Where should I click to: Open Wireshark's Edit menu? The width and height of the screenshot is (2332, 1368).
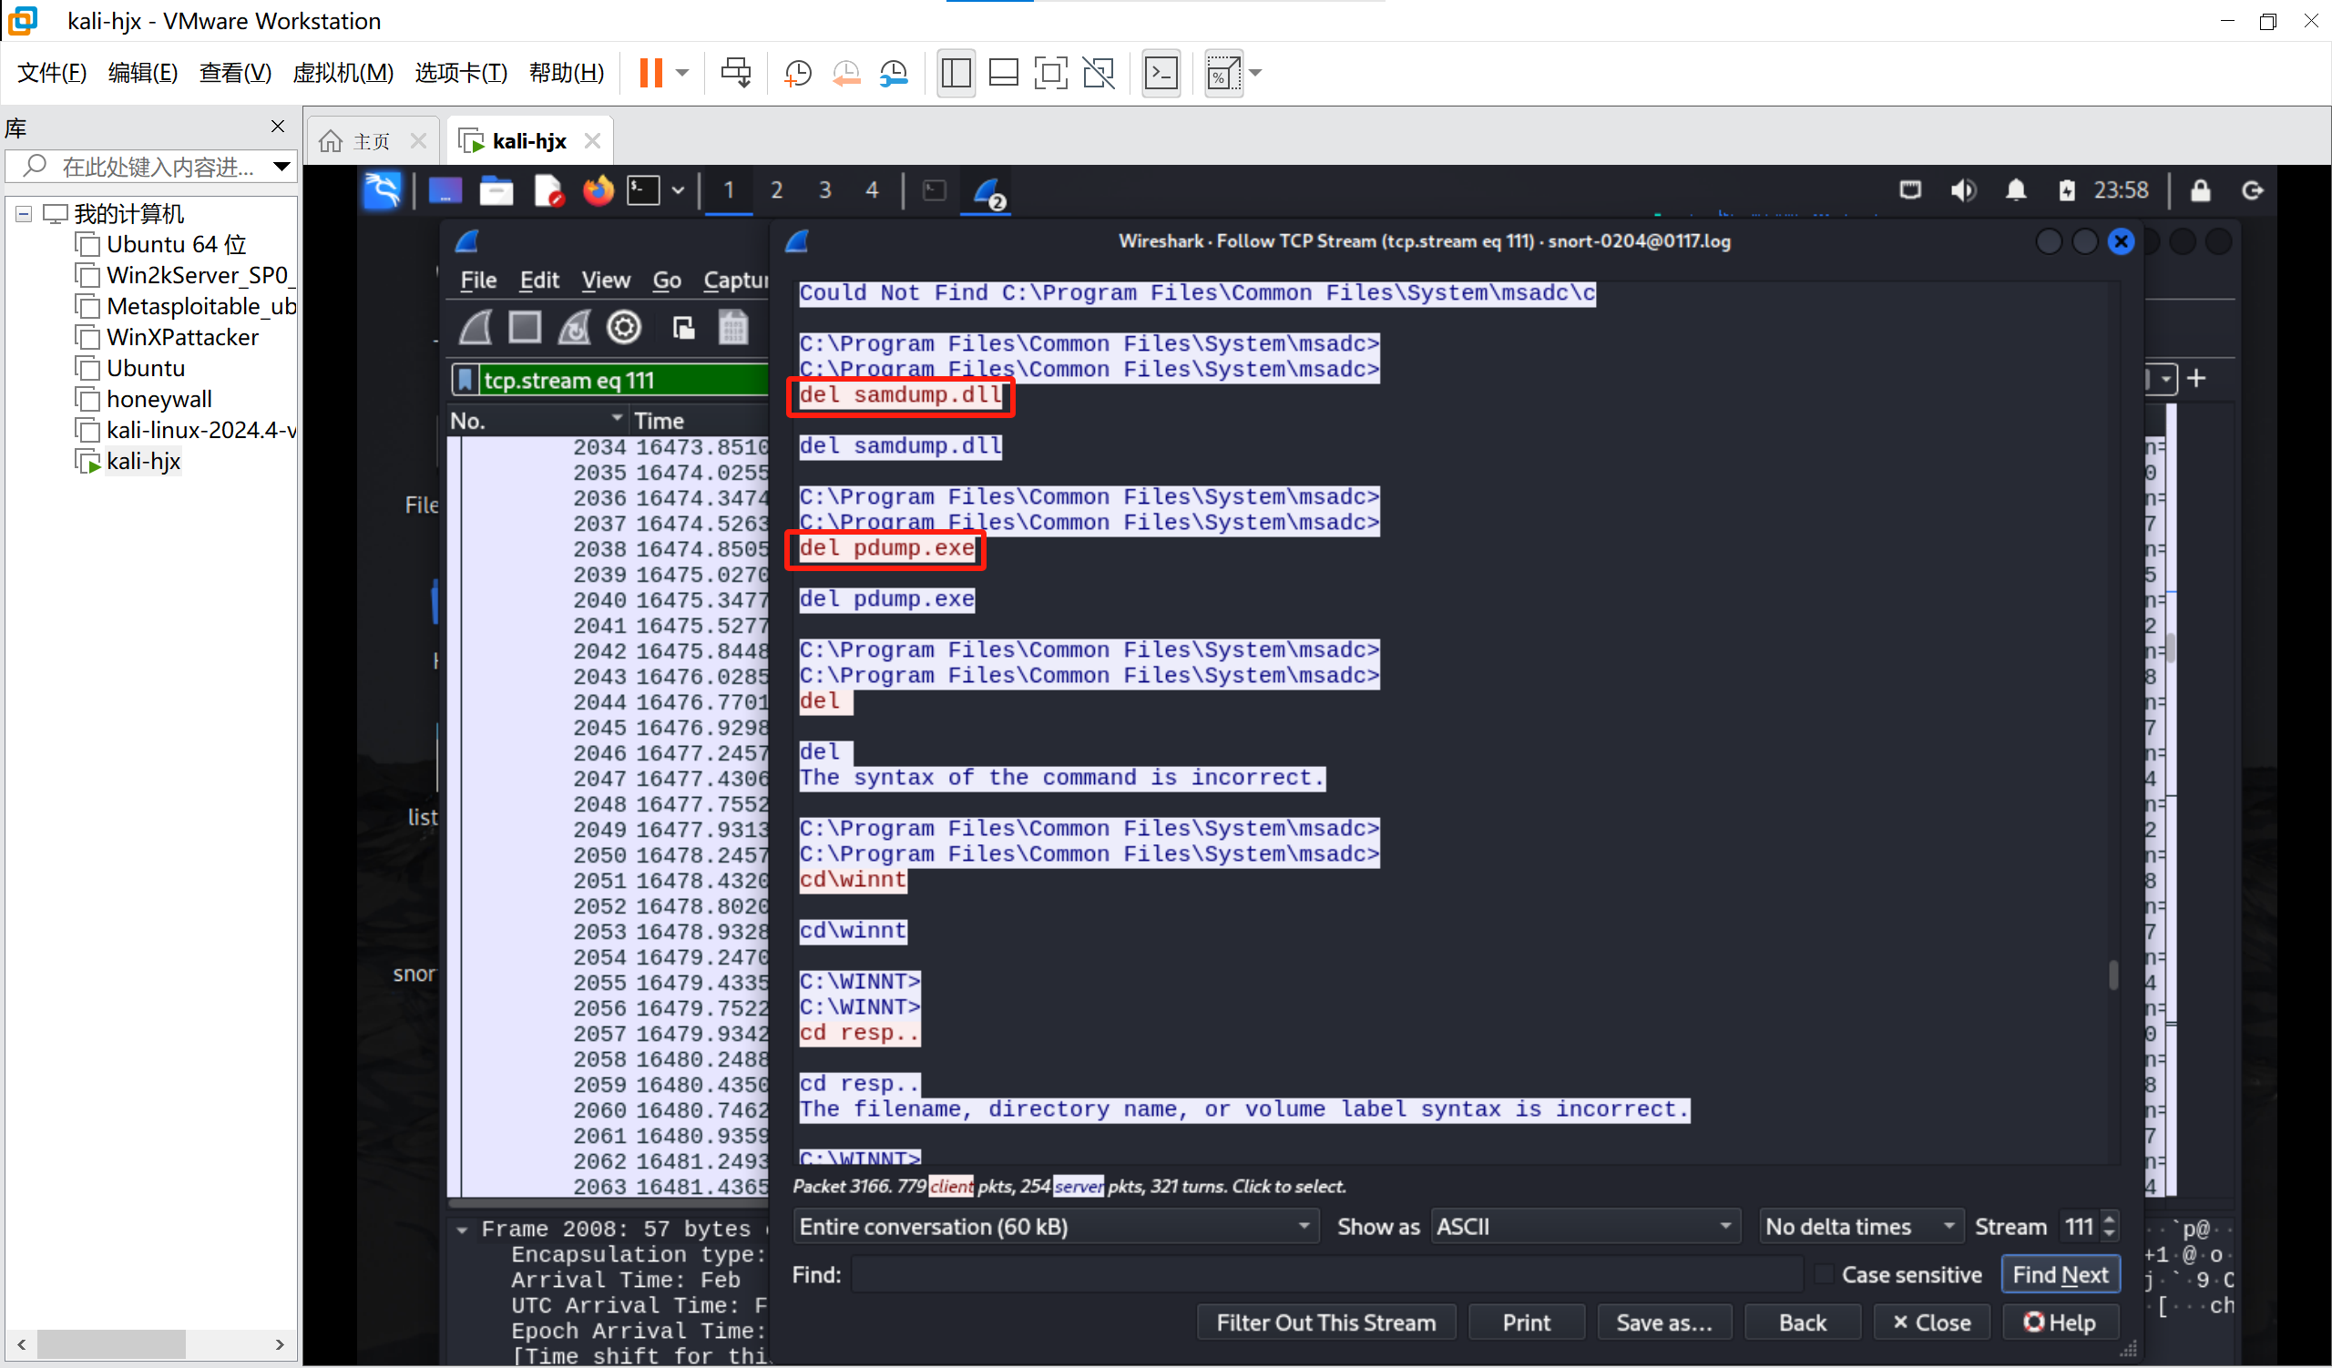pos(538,280)
